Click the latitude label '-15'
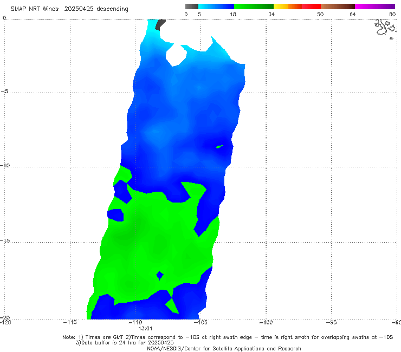The width and height of the screenshot is (401, 352). (x=5, y=240)
